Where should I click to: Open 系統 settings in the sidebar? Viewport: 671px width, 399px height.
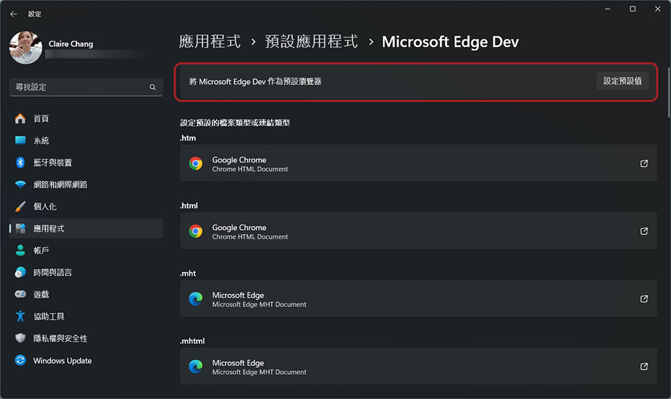pos(86,140)
